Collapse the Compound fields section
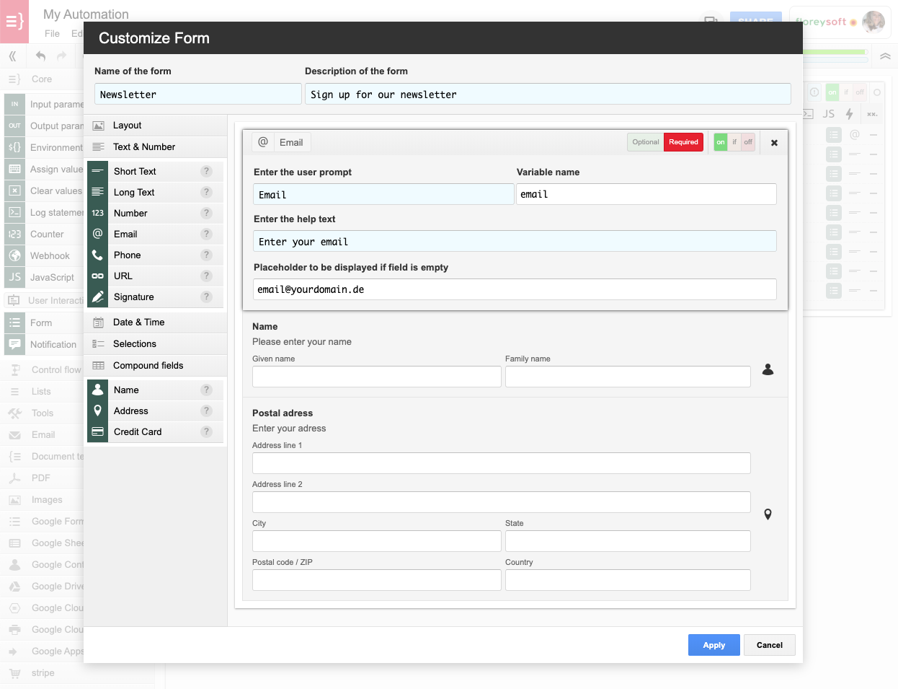 [x=156, y=366]
